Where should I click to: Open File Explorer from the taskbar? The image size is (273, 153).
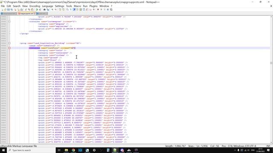67,150
